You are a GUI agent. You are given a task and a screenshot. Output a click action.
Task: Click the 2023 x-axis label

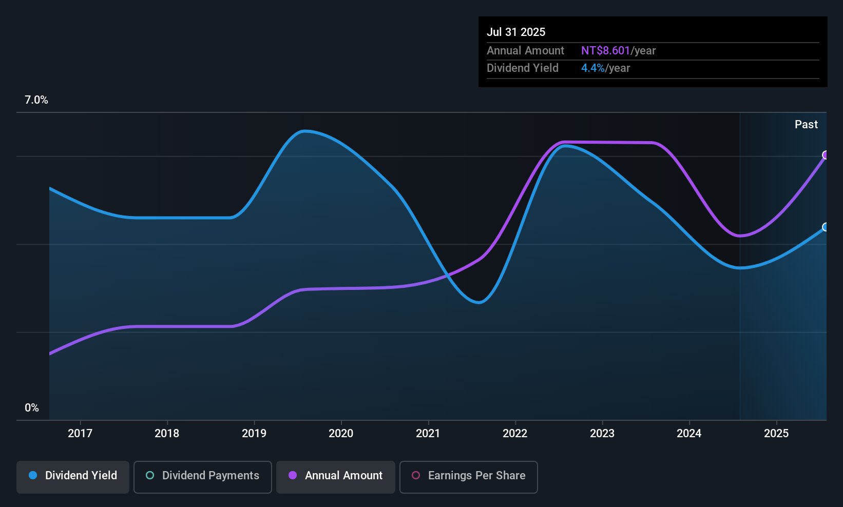pos(602,433)
